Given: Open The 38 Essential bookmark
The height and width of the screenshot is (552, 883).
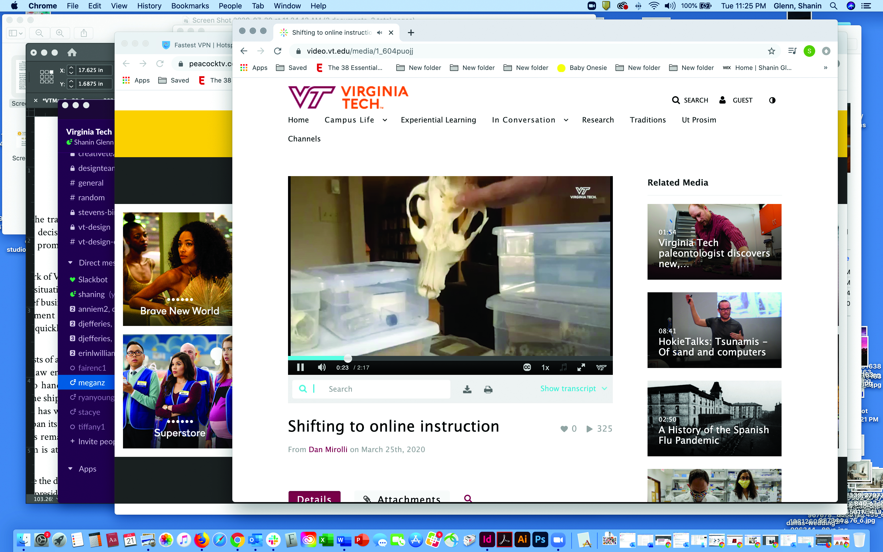Looking at the screenshot, I should tap(350, 68).
